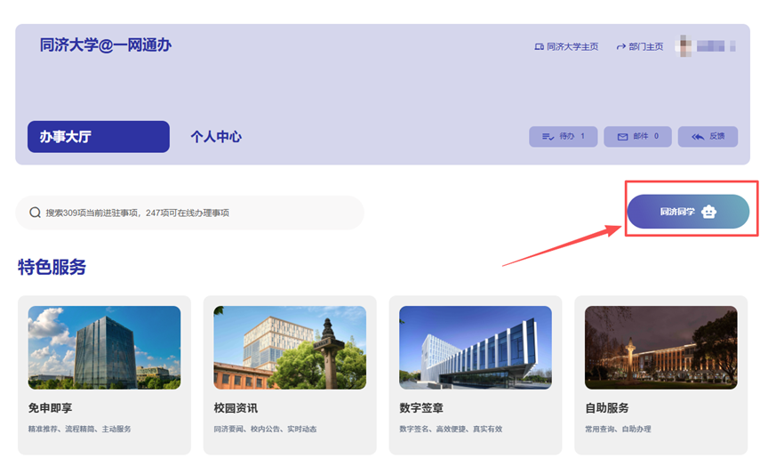Screen dimensions: 768x466
Task: Focus the 搜索进驻事项 search field
Action: point(196,213)
